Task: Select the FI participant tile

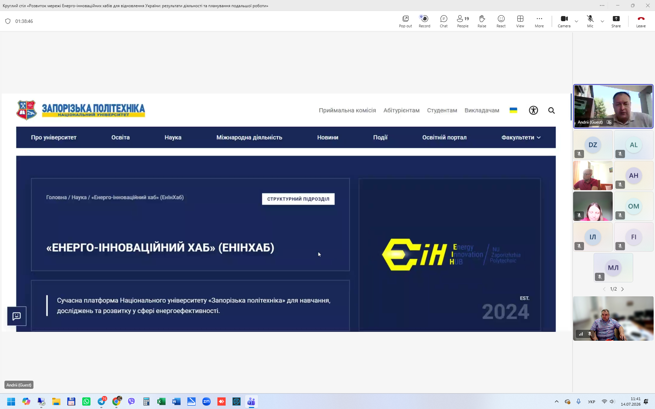Action: click(633, 237)
